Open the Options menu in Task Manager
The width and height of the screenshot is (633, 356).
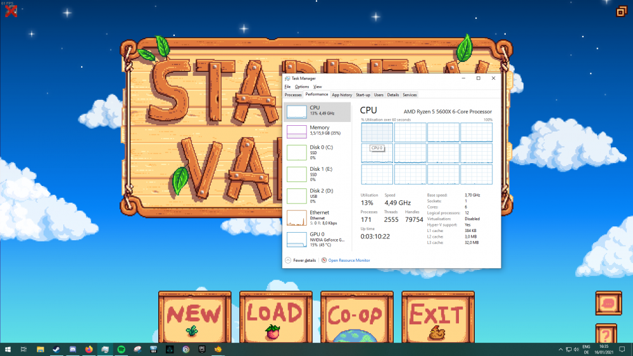pyautogui.click(x=301, y=87)
